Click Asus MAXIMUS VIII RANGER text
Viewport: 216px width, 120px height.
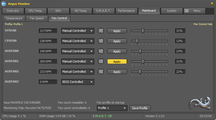coord(22,103)
